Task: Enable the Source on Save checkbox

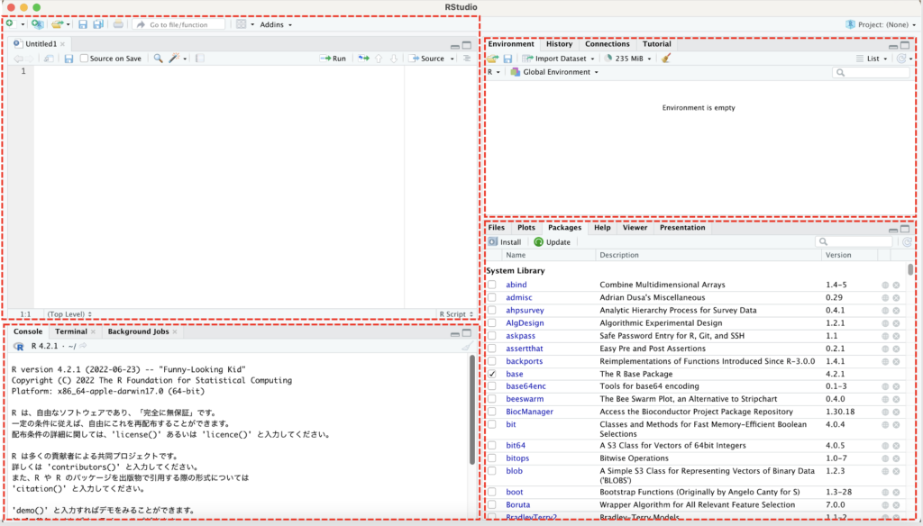Action: coord(85,59)
